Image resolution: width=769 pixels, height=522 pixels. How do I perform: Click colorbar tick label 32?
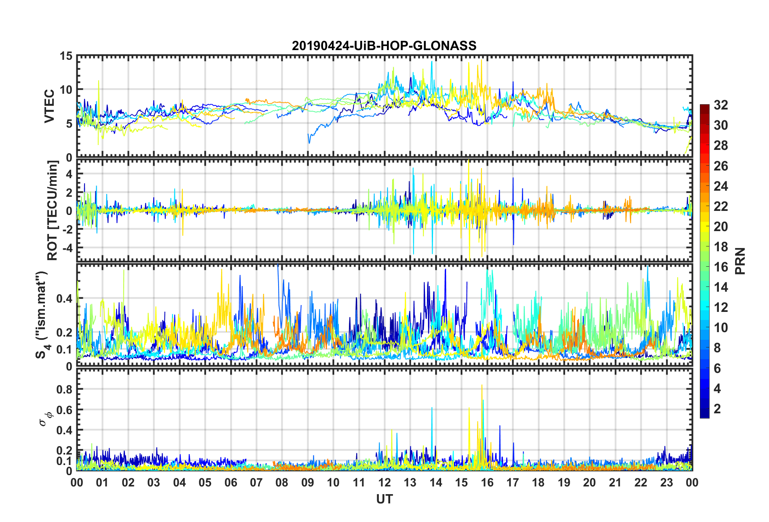pyautogui.click(x=720, y=105)
